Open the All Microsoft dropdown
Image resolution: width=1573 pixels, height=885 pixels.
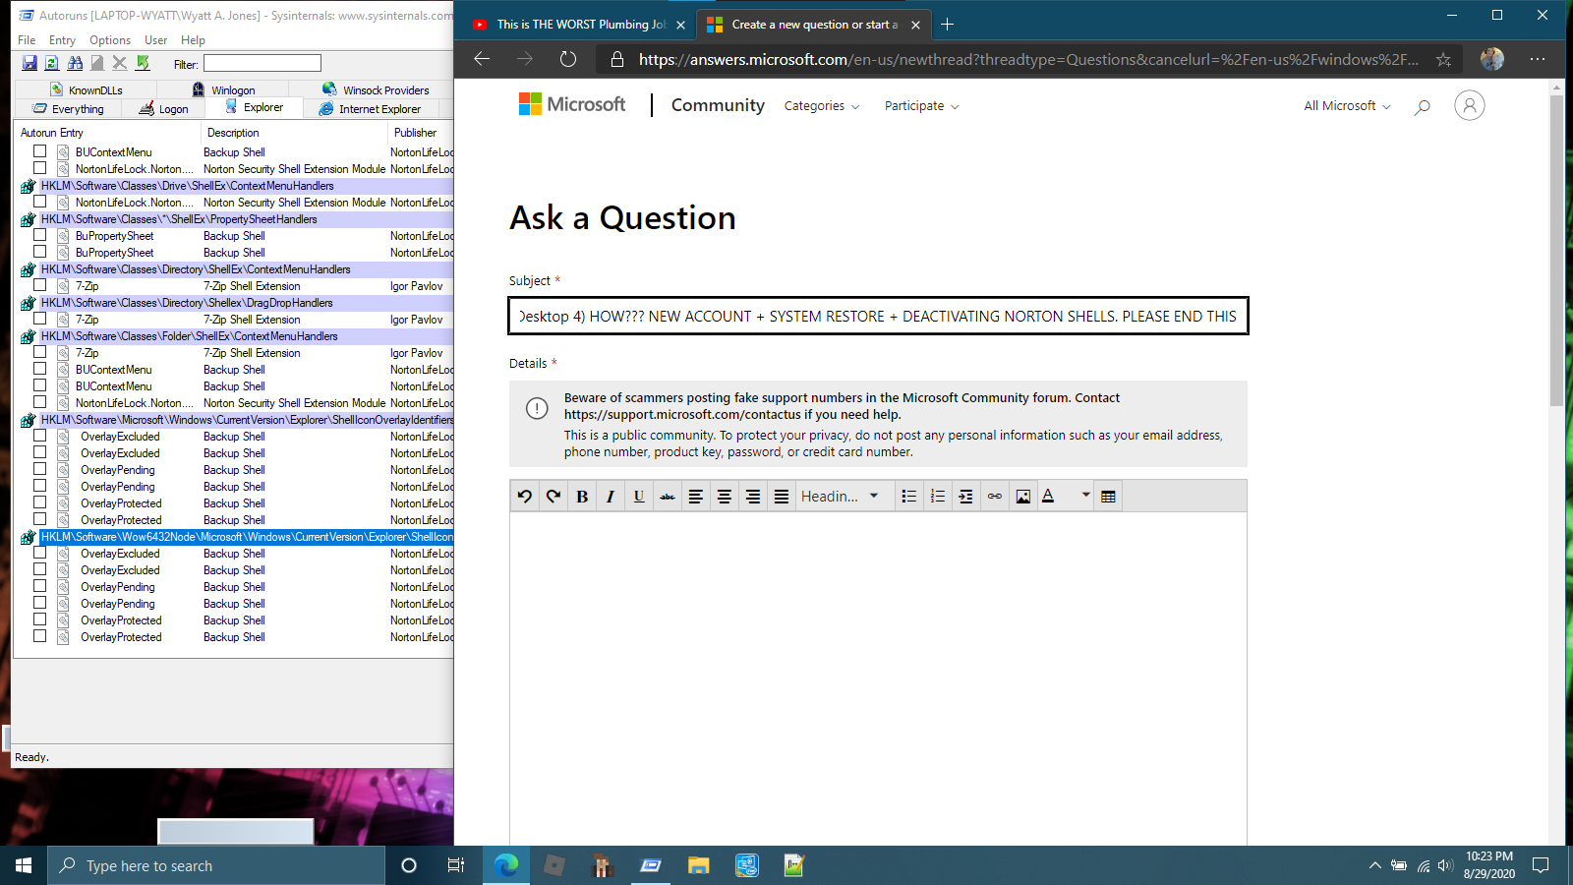point(1347,106)
